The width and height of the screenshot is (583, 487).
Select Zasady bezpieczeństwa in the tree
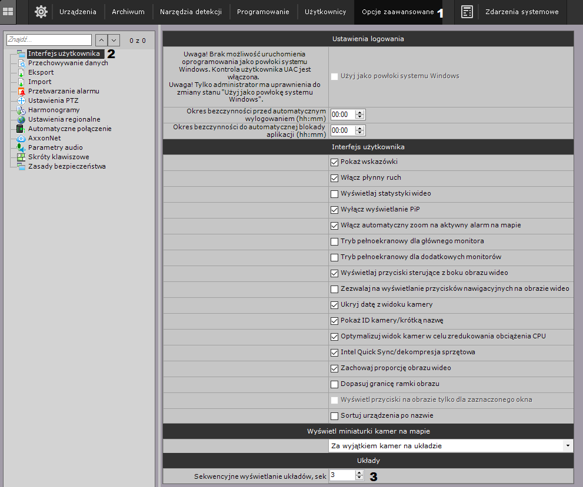coord(66,166)
